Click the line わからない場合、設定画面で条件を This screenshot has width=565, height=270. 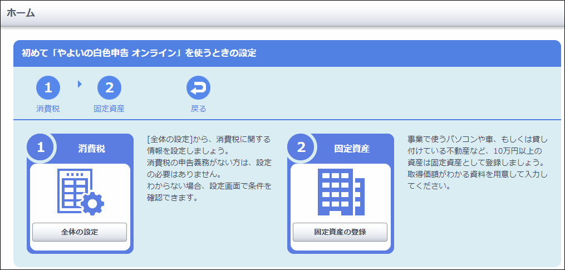(209, 186)
